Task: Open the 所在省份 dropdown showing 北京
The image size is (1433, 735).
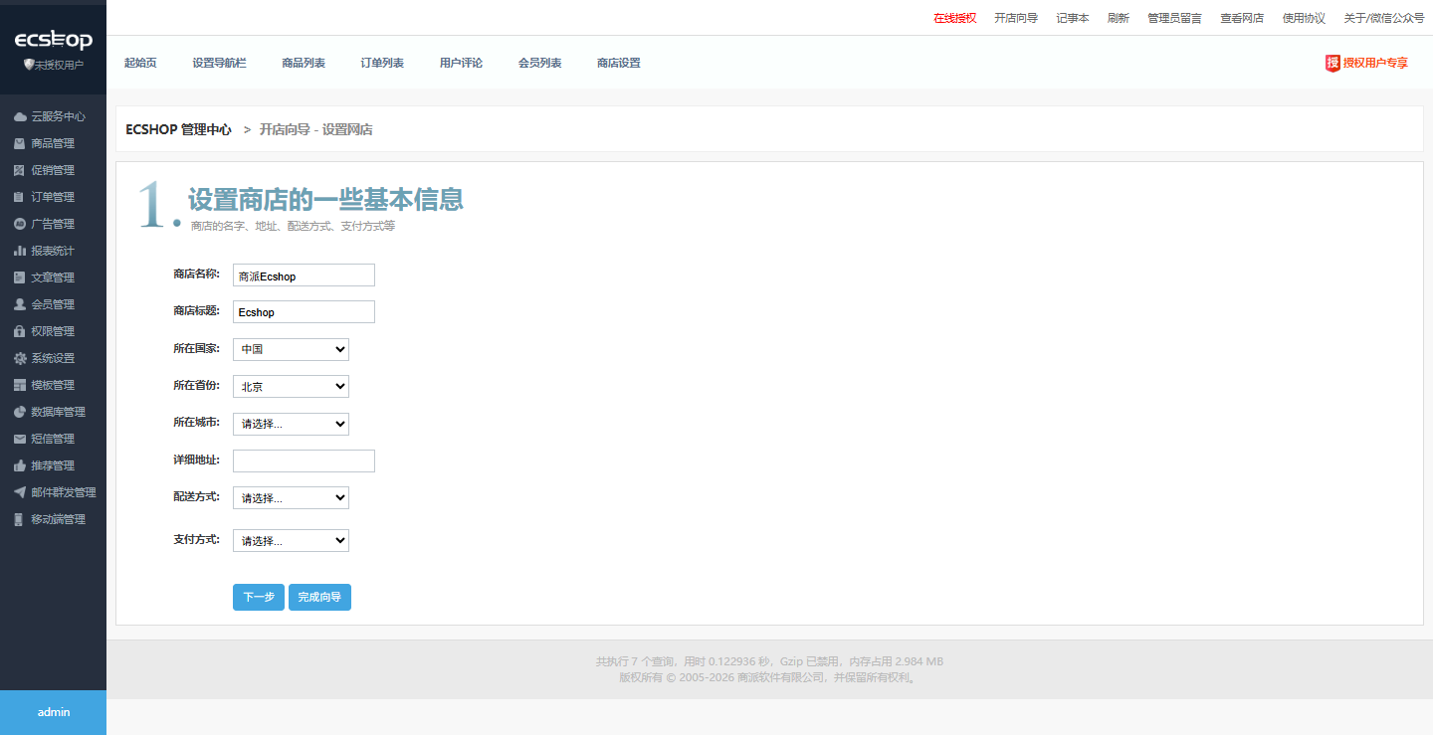Action: click(x=291, y=386)
